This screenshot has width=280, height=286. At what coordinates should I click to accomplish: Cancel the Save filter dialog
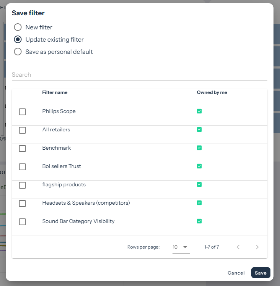tap(236, 273)
